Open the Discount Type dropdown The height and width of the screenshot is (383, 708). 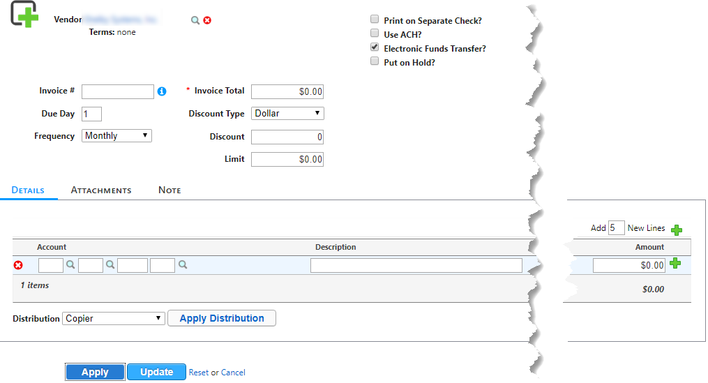(287, 113)
